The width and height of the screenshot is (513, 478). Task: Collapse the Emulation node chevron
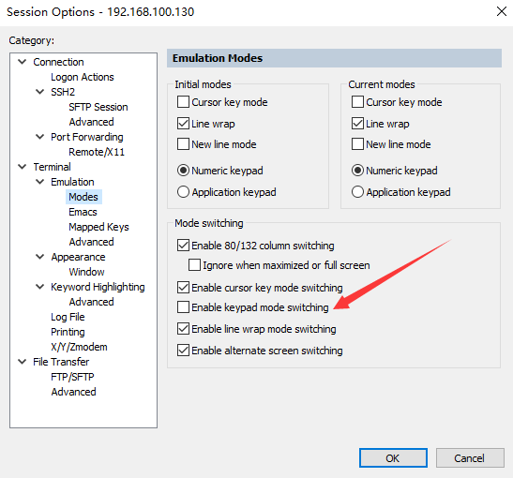[x=39, y=182]
